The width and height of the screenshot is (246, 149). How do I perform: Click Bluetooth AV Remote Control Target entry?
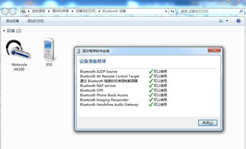[x=110, y=76]
